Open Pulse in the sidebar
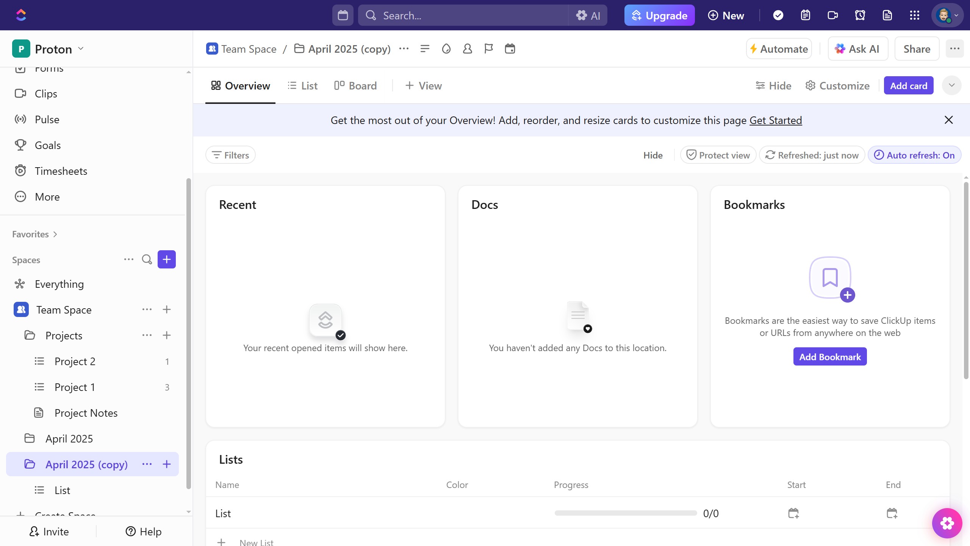 47,119
